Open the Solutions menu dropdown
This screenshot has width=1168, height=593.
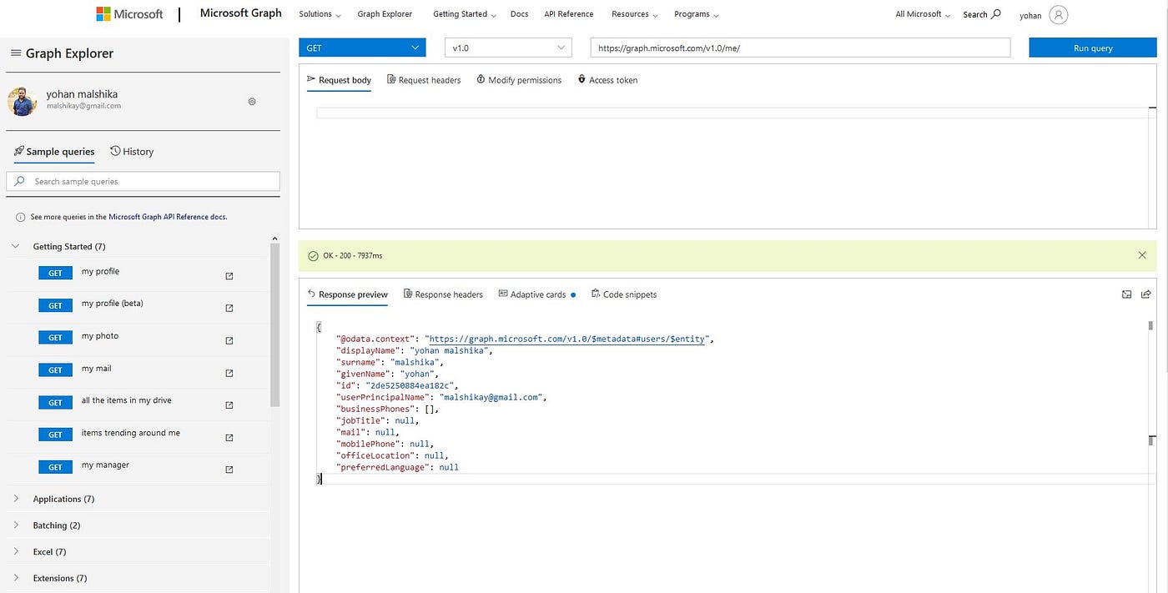(320, 14)
